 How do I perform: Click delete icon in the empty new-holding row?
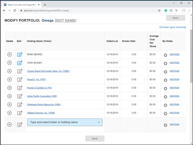point(9,124)
